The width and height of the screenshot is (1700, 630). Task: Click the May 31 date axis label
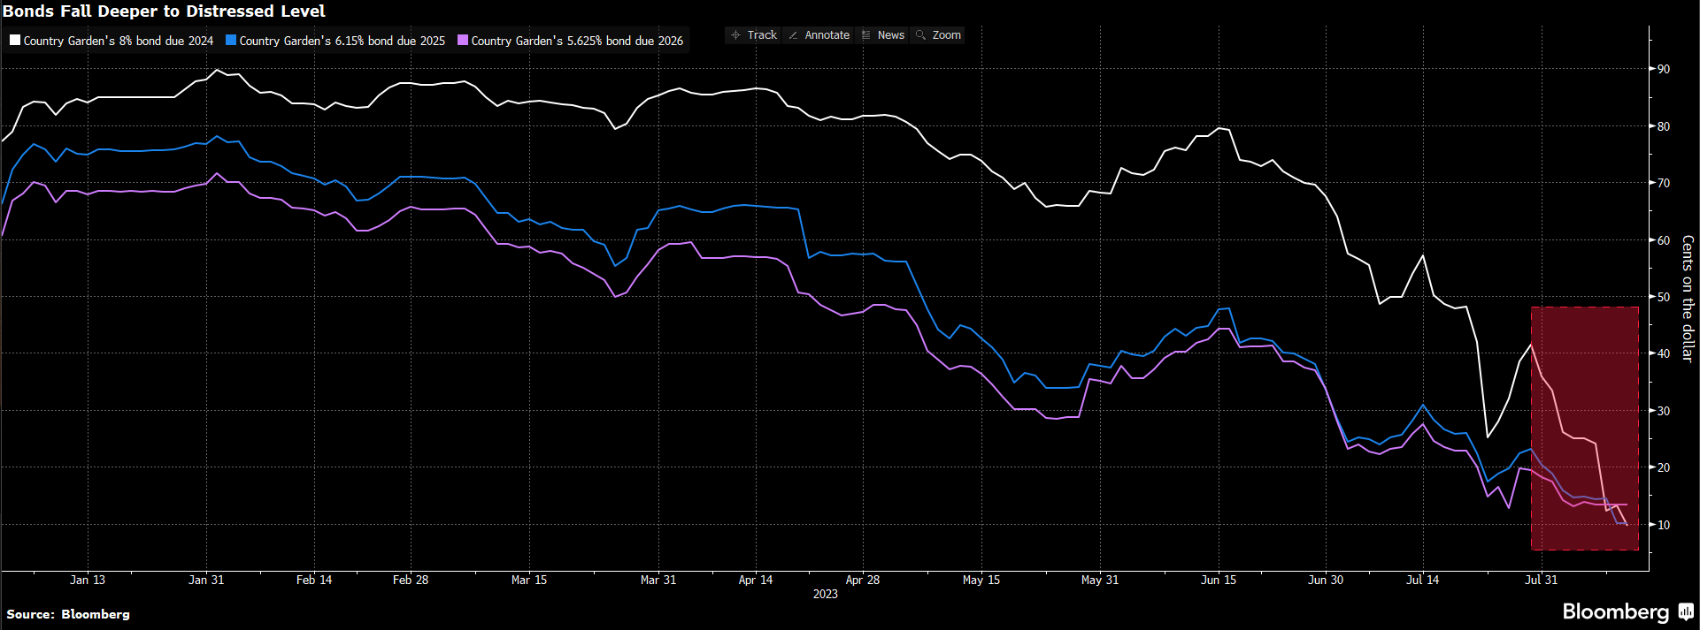point(1100,580)
